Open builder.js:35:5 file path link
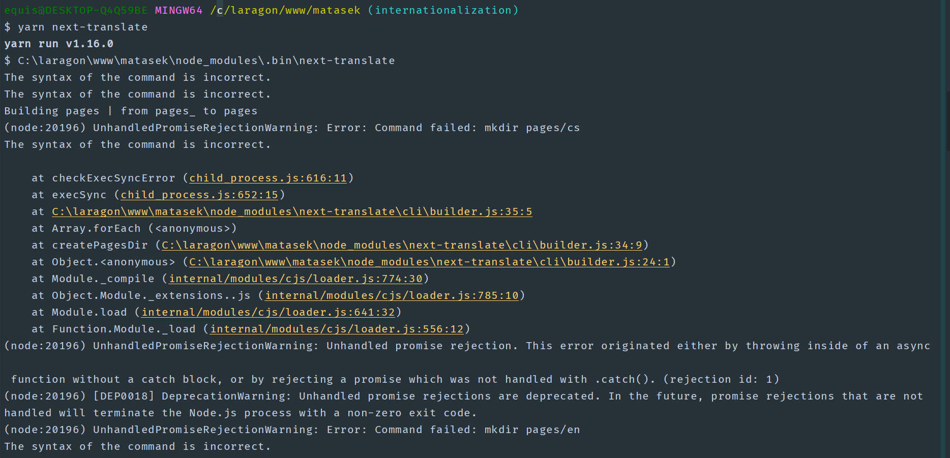 click(x=292, y=211)
